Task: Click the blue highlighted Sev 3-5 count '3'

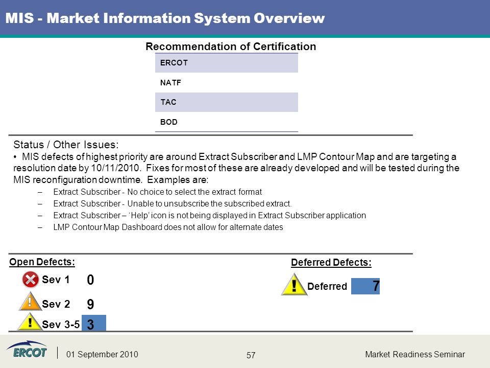Action: (x=94, y=323)
